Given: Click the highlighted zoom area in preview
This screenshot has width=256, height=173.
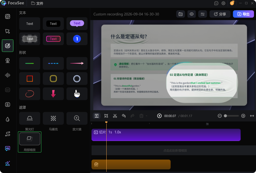Looking at the screenshot, I should (x=202, y=83).
